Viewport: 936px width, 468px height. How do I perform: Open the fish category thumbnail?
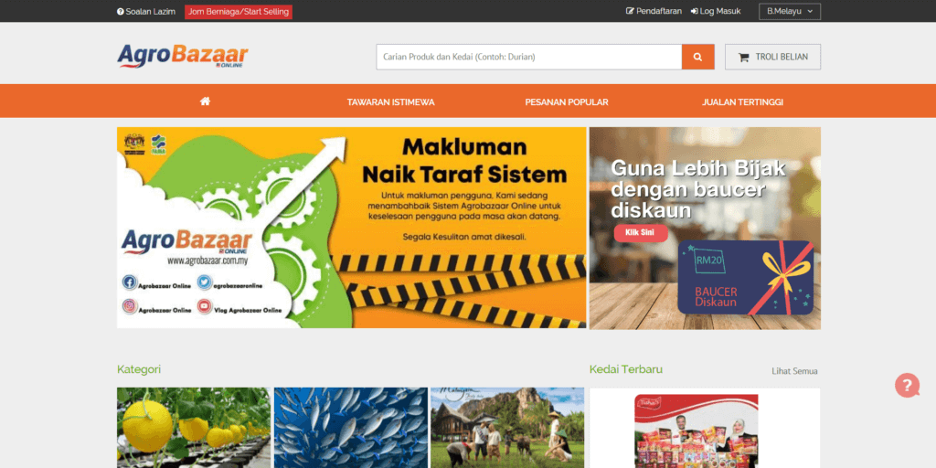point(350,428)
